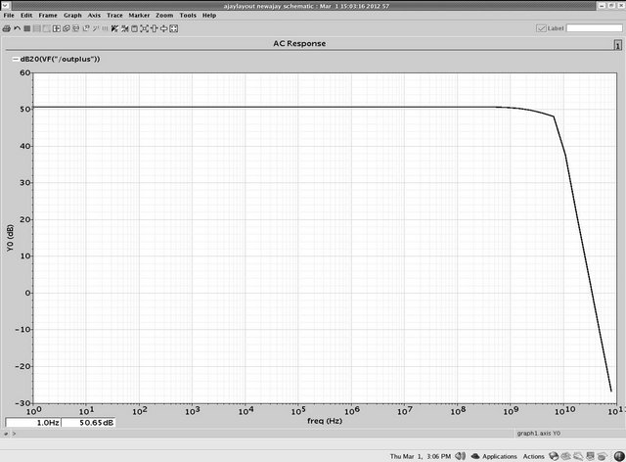Collapse the dB20(VF("/outplus")) trace legend
The width and height of the screenshot is (626, 462).
pyautogui.click(x=16, y=59)
